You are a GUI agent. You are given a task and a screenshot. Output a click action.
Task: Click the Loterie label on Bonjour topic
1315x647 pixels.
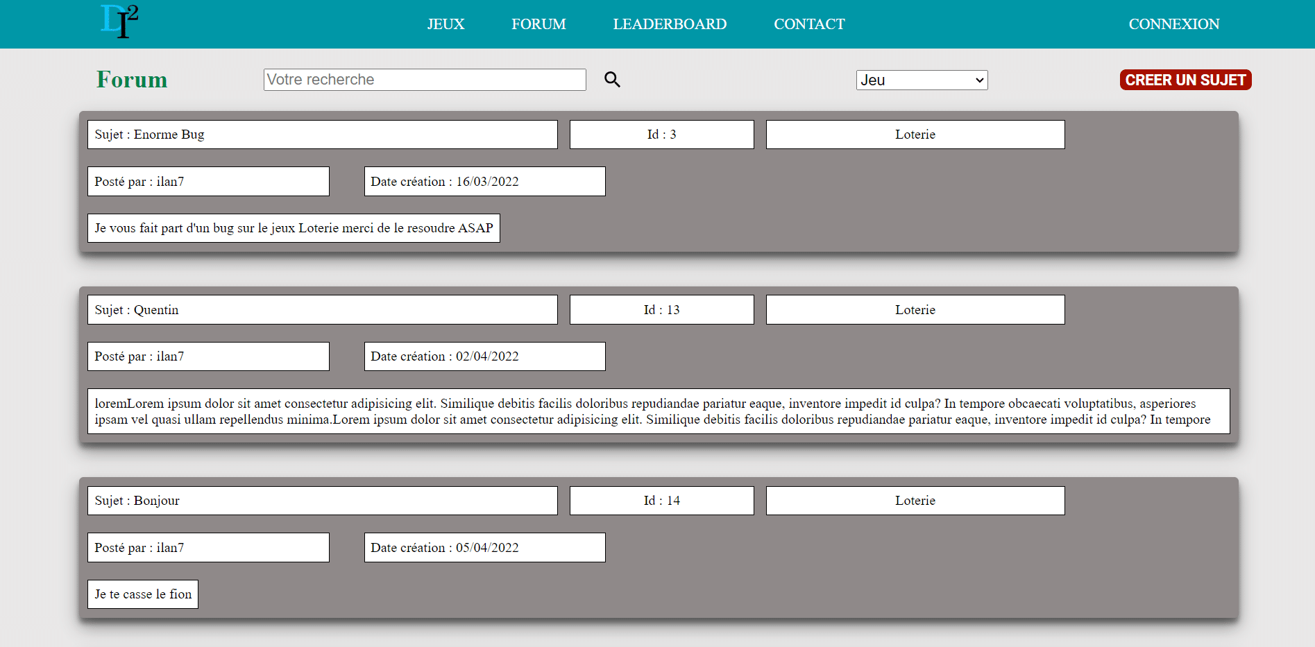pyautogui.click(x=915, y=500)
